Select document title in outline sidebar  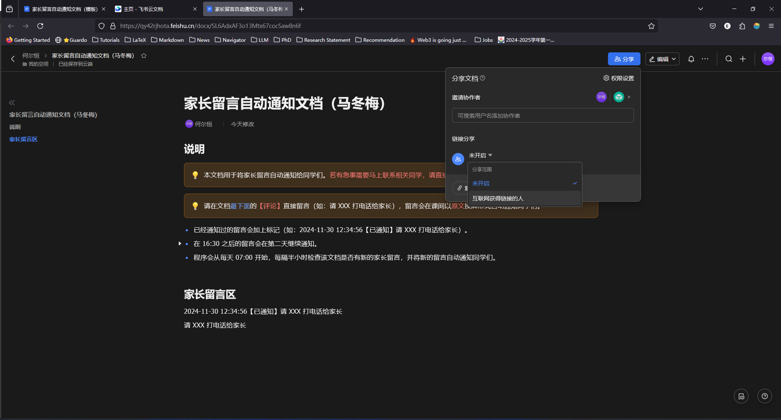point(53,115)
